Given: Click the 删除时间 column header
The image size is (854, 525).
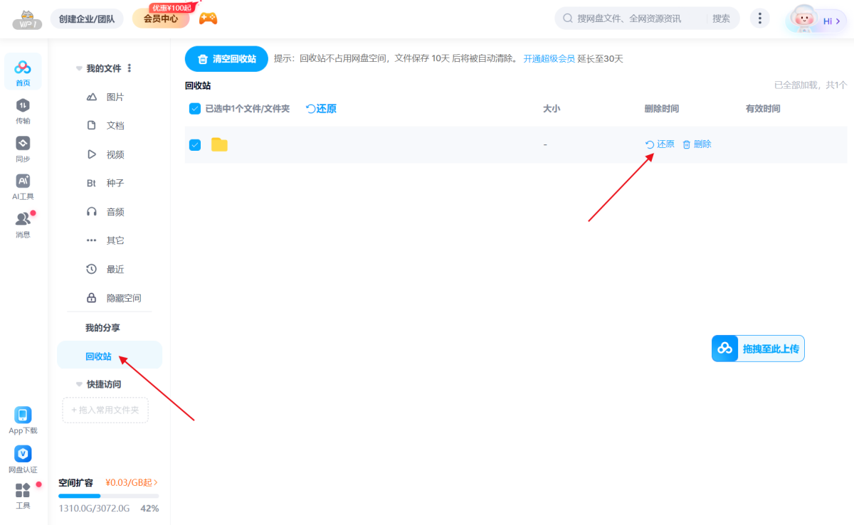Looking at the screenshot, I should (662, 109).
